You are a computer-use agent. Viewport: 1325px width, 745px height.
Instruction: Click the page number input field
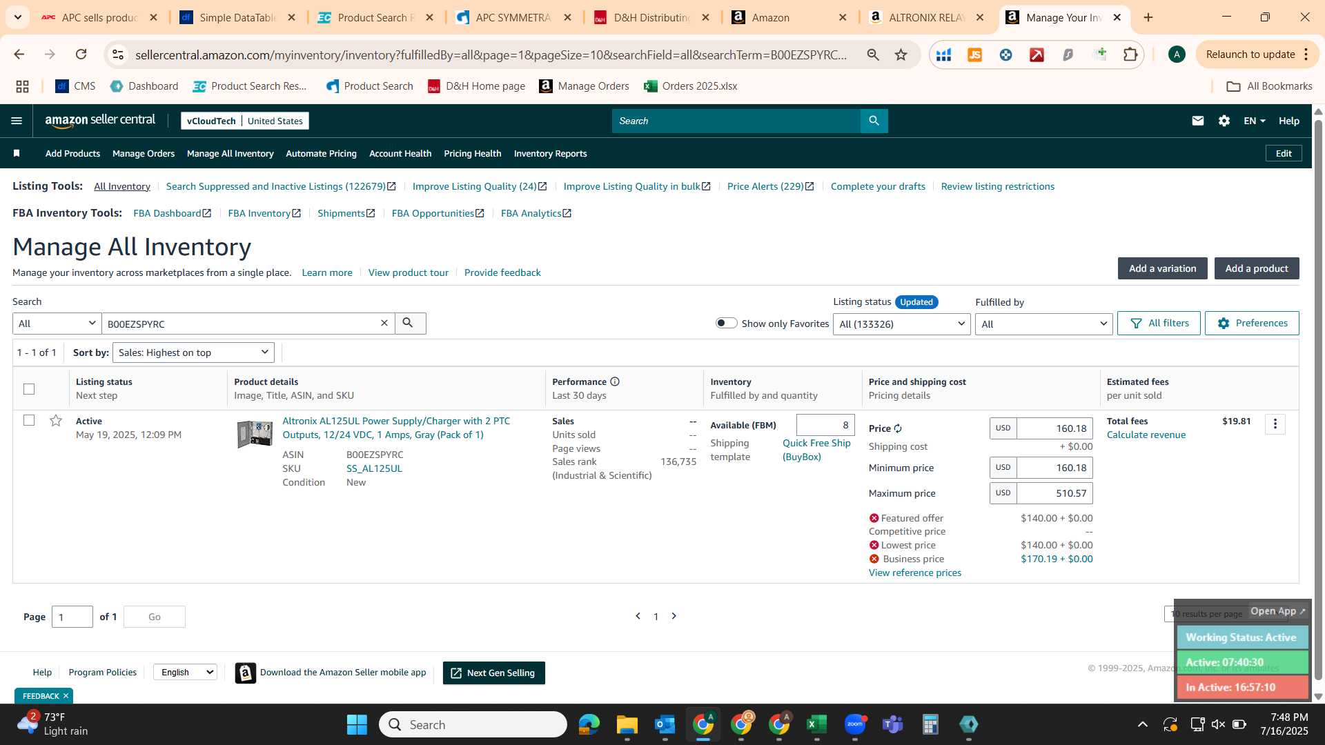coord(72,617)
